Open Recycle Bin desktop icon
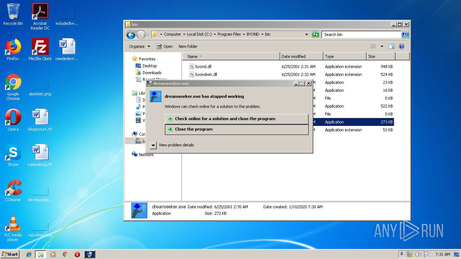461x259 pixels. pyautogui.click(x=13, y=14)
